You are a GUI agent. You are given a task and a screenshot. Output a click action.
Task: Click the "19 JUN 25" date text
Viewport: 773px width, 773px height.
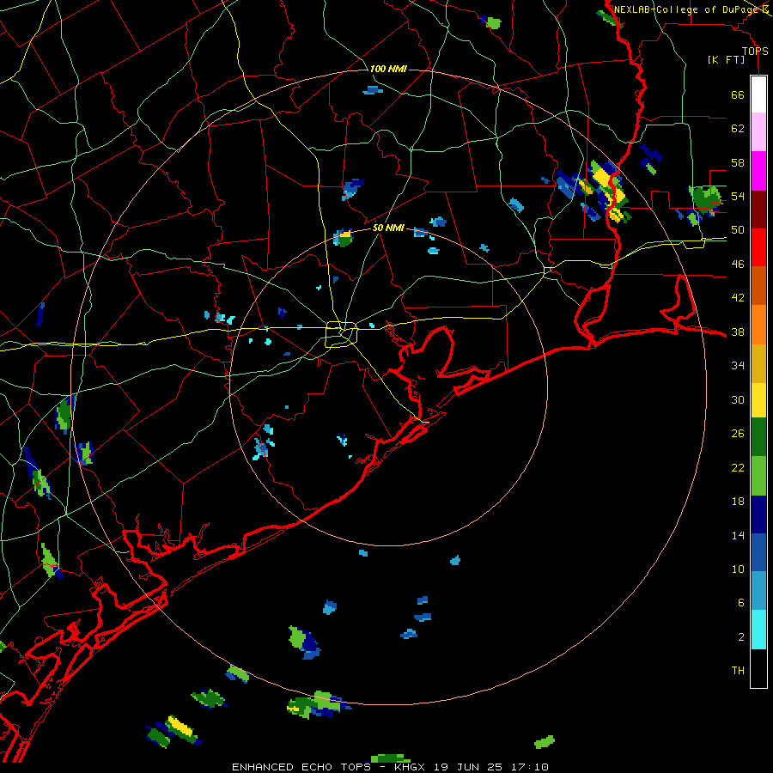(468, 767)
